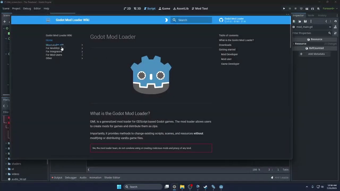Open the Debug menu
Viewport: 340px width, 191px height.
[27, 8]
